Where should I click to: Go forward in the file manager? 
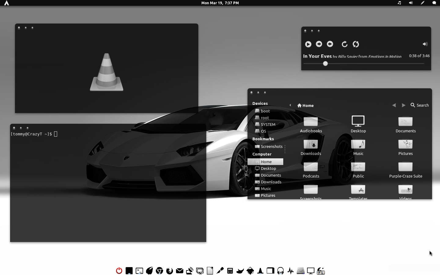pos(404,105)
